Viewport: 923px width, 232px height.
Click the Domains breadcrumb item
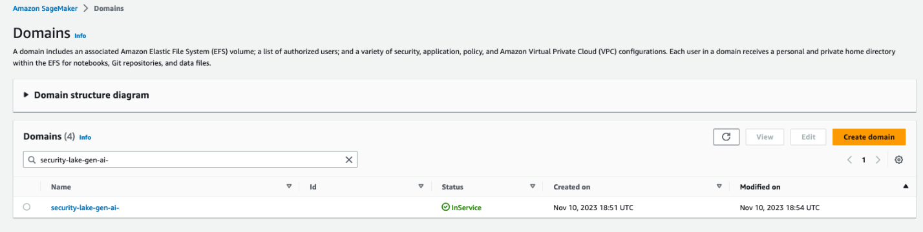(109, 8)
